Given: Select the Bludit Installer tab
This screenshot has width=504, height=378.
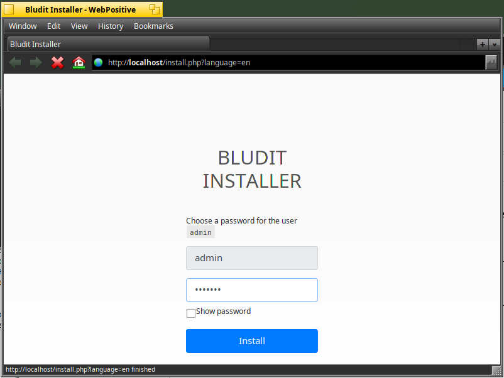Looking at the screenshot, I should 108,45.
